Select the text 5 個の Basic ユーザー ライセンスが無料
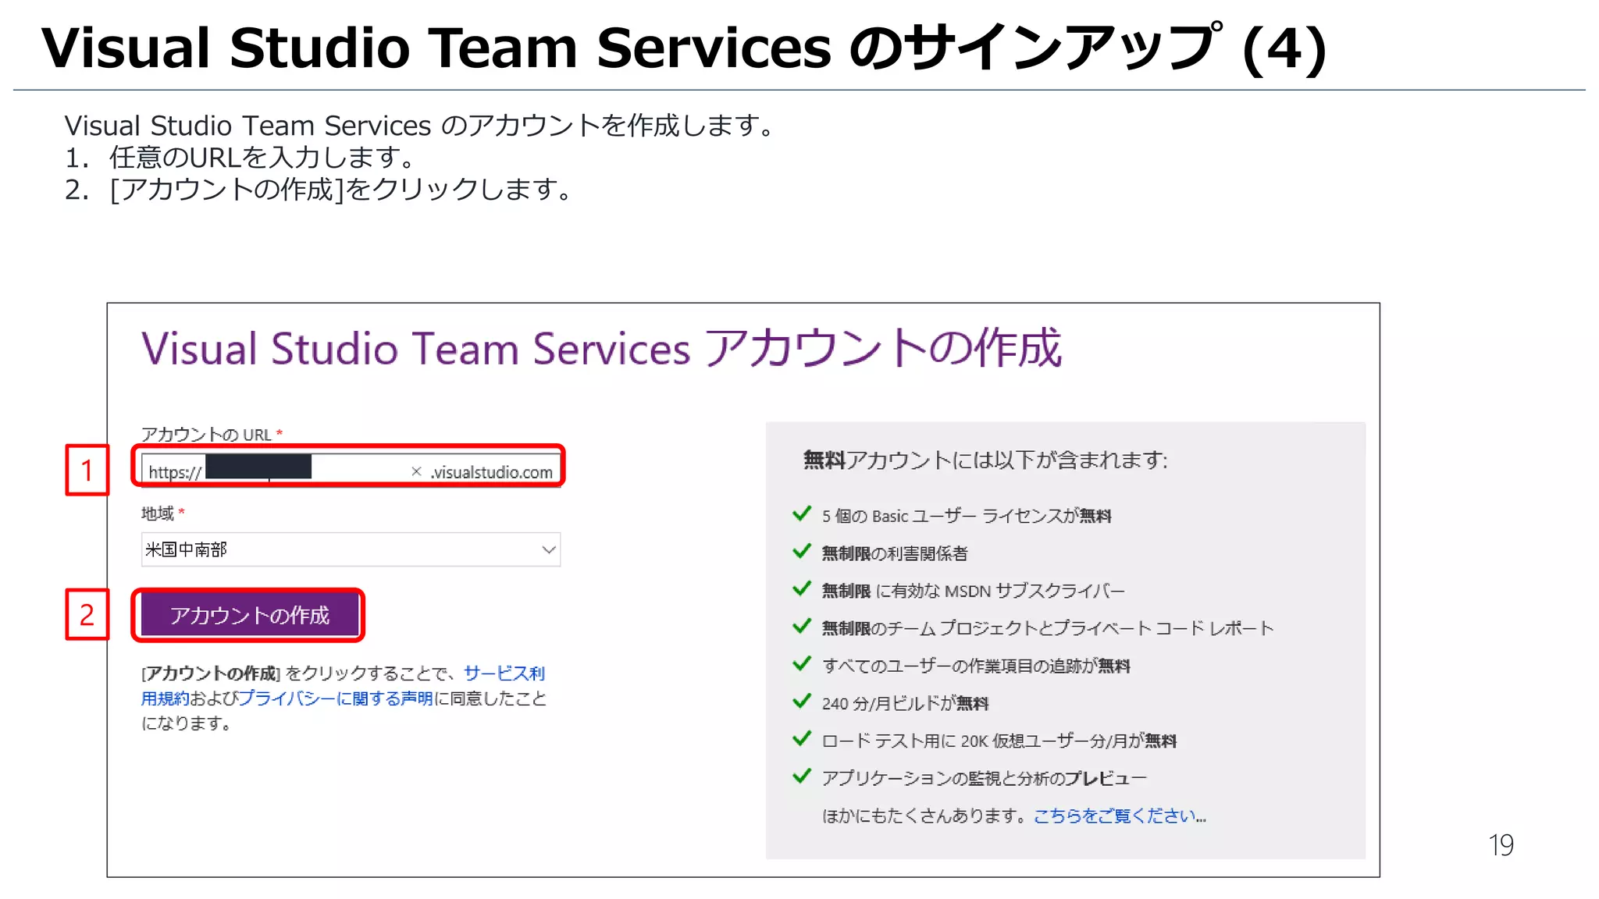Image resolution: width=1599 pixels, height=899 pixels. [x=967, y=516]
